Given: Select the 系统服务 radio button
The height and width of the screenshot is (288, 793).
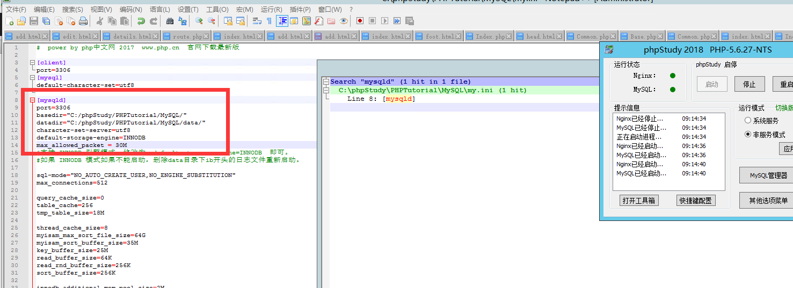Looking at the screenshot, I should (748, 121).
